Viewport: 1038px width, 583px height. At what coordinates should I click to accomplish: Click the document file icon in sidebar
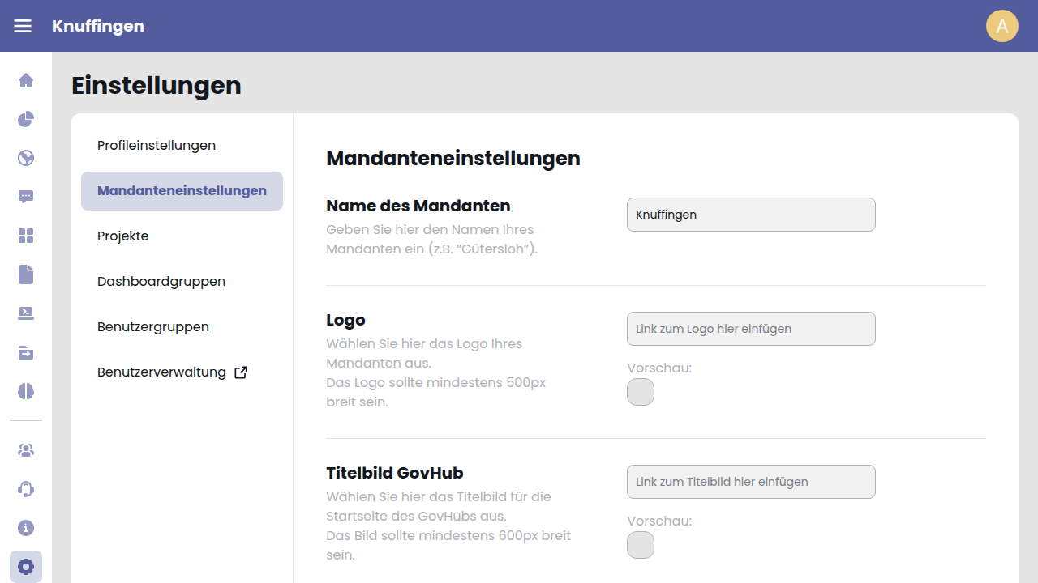(x=26, y=274)
